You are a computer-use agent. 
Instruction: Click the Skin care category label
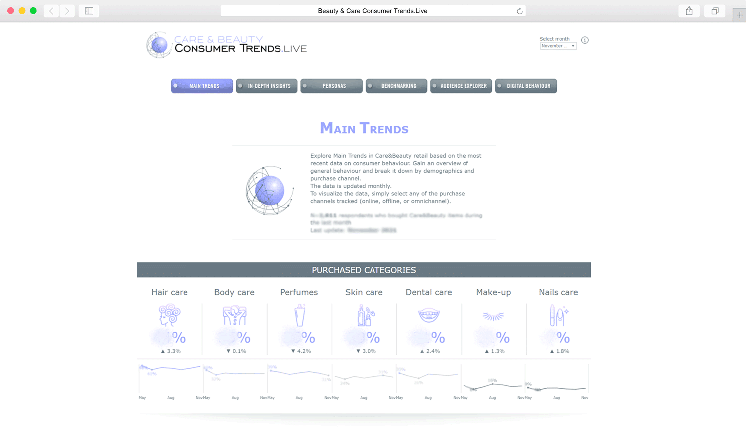click(x=364, y=292)
